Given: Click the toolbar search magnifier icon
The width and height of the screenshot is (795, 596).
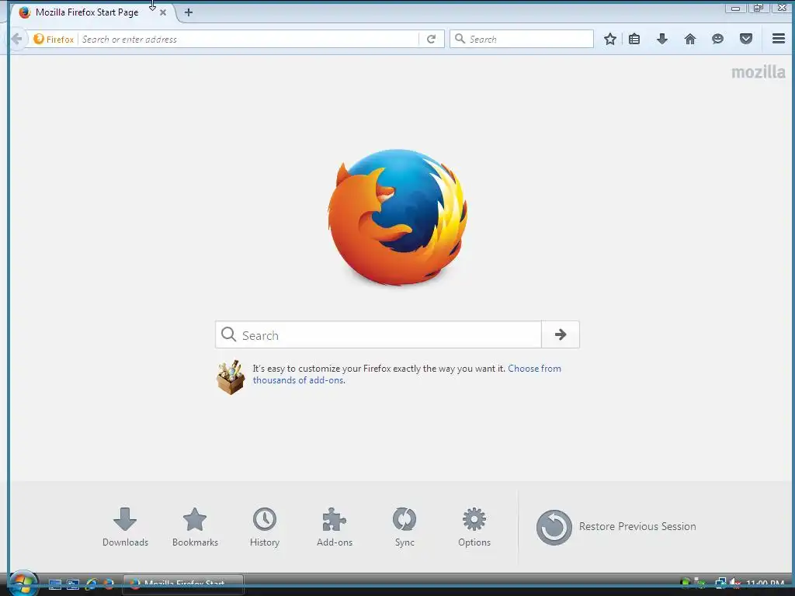Looking at the screenshot, I should 460,39.
